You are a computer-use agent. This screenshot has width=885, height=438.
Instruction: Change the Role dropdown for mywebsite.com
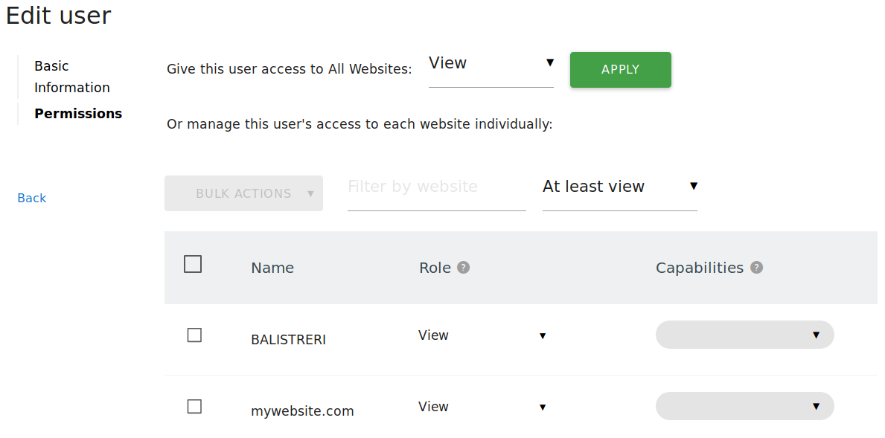point(482,407)
